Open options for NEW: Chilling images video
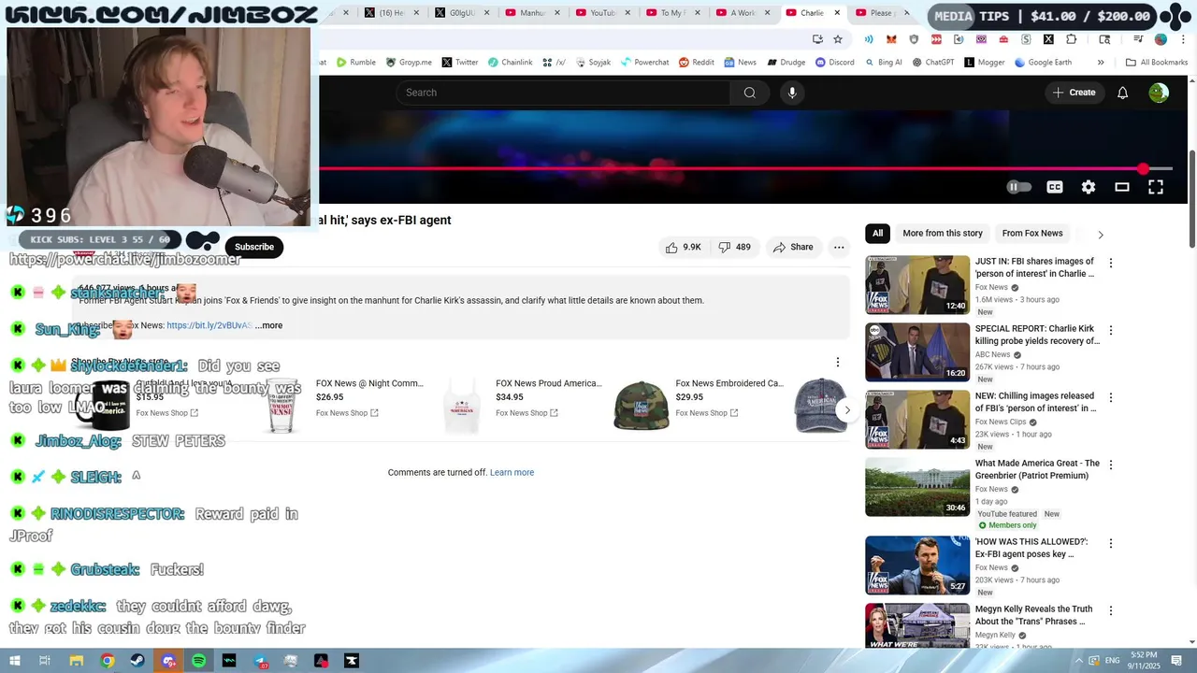 (1111, 398)
